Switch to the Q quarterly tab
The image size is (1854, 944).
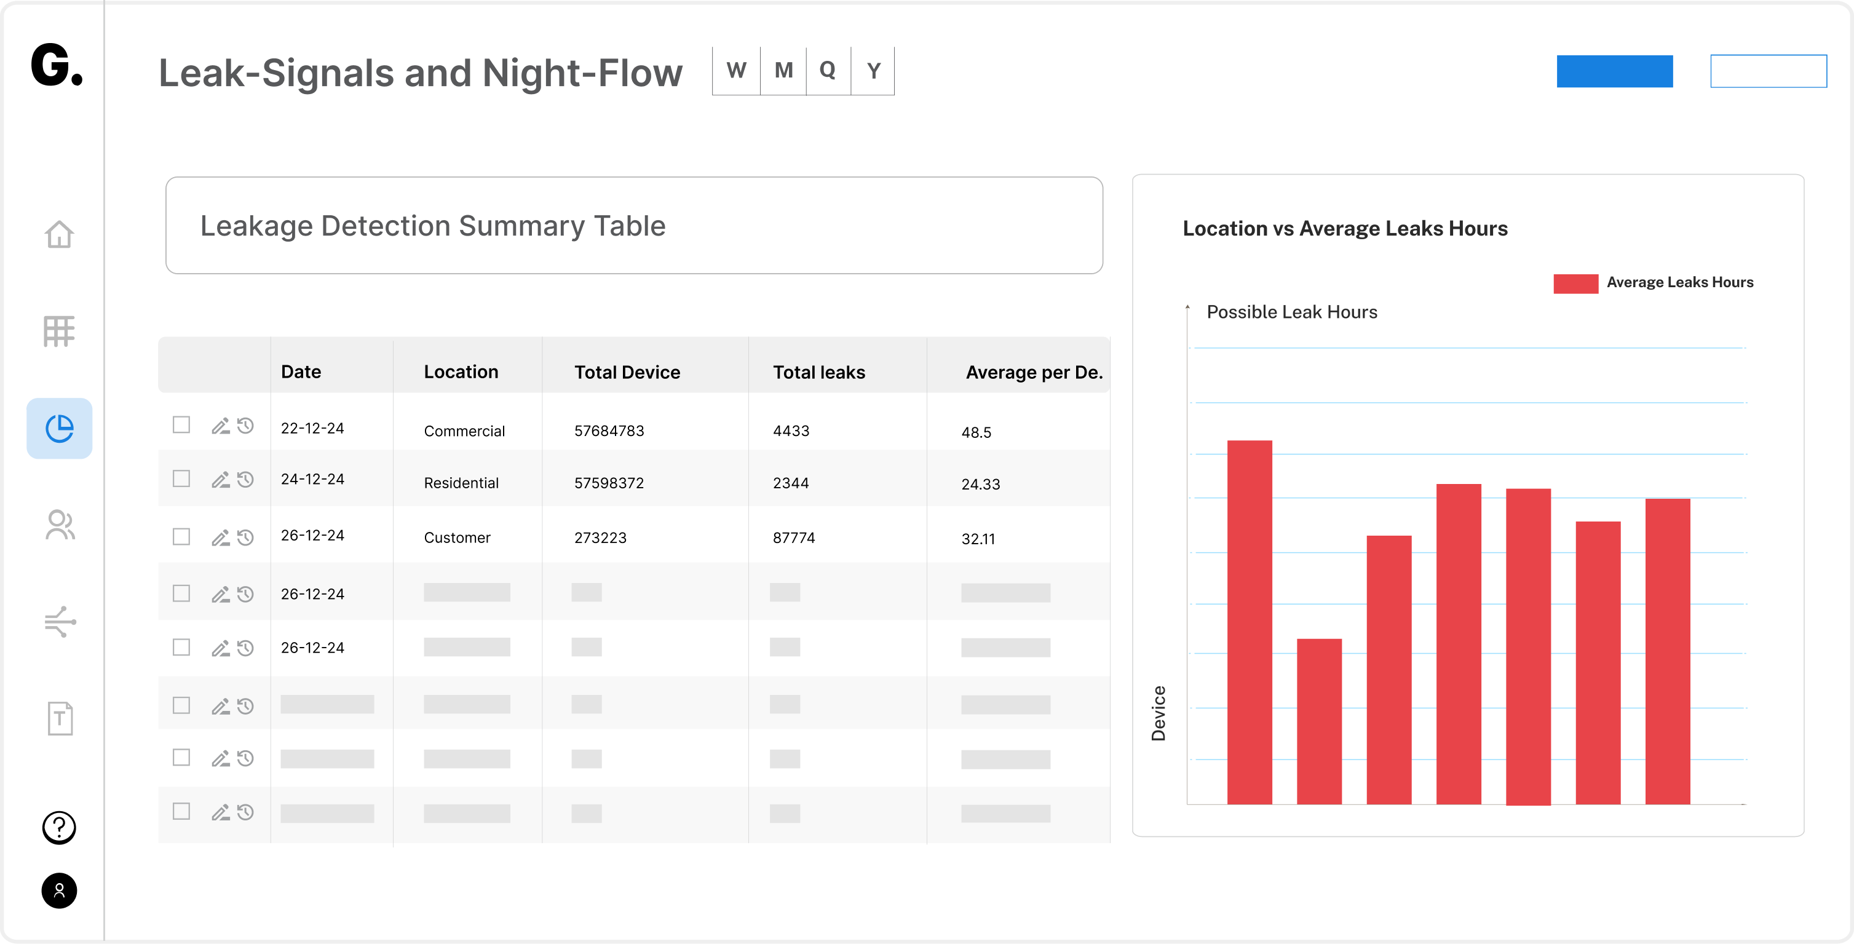(x=828, y=71)
